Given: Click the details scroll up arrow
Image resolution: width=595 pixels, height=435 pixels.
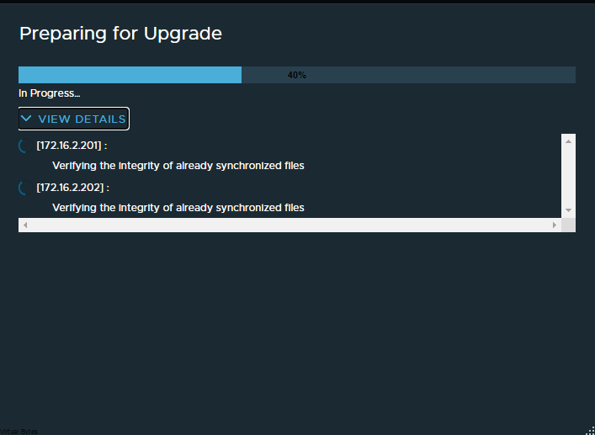Looking at the screenshot, I should coord(568,141).
